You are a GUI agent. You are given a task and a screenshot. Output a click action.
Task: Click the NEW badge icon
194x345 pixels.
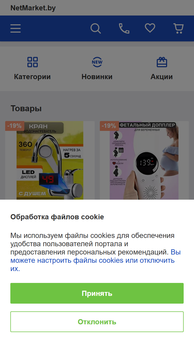click(97, 62)
